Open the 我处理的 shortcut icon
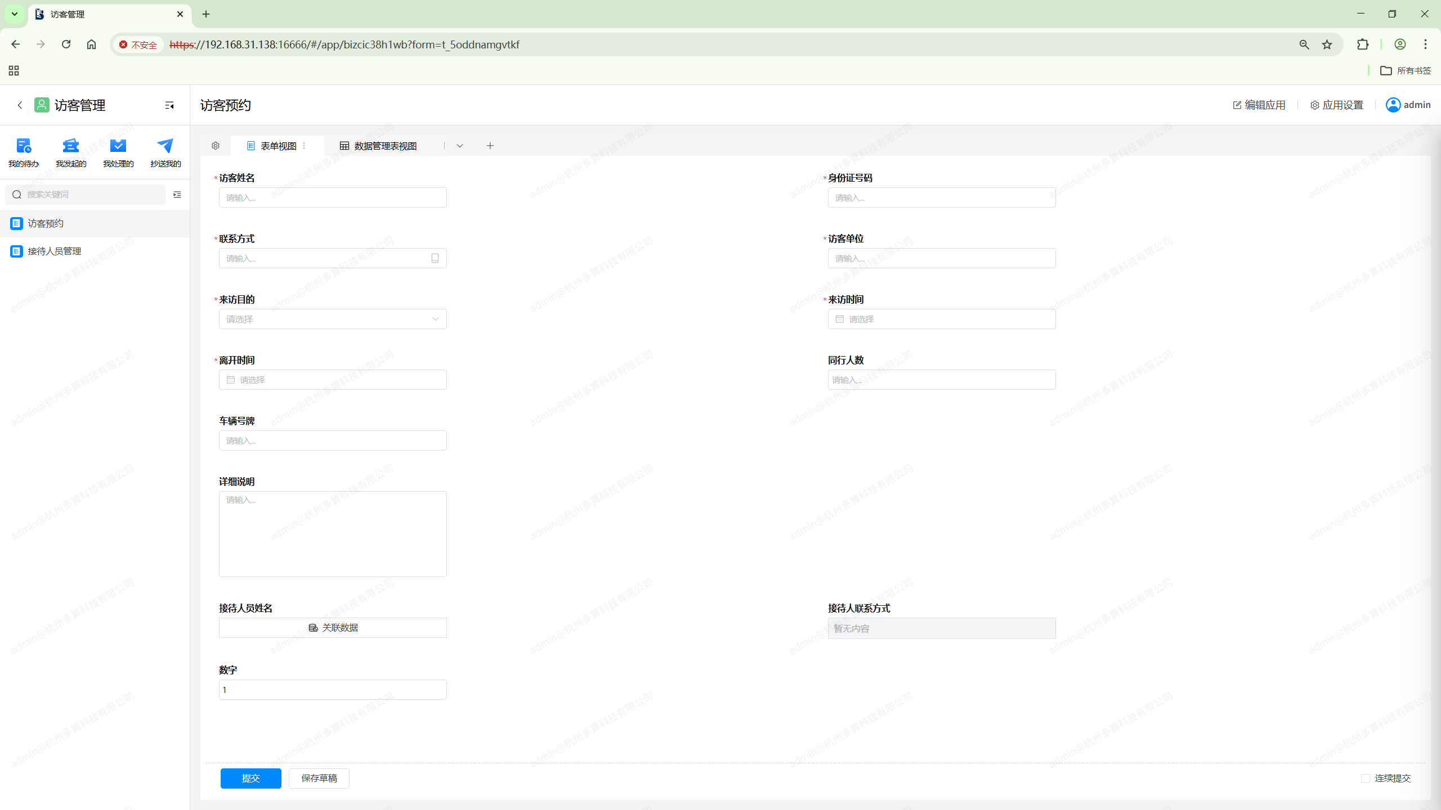This screenshot has width=1441, height=810. pos(118,146)
